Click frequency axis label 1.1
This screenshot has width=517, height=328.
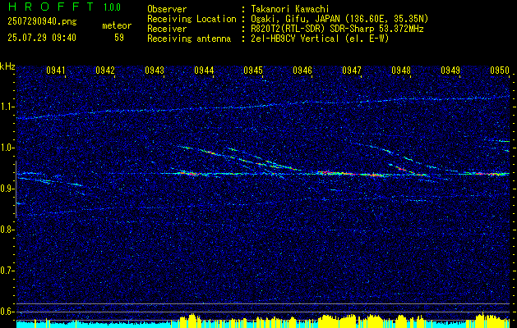[x=7, y=107]
